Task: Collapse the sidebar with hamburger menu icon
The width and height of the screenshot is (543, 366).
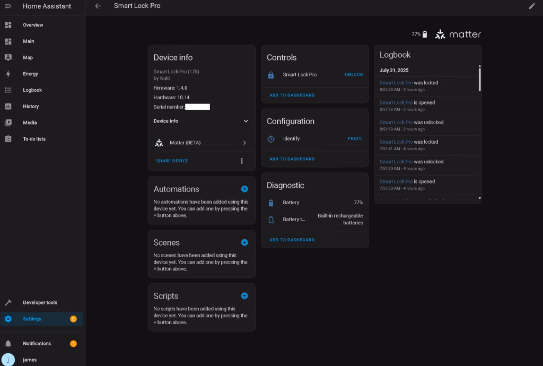Action: [x=8, y=6]
